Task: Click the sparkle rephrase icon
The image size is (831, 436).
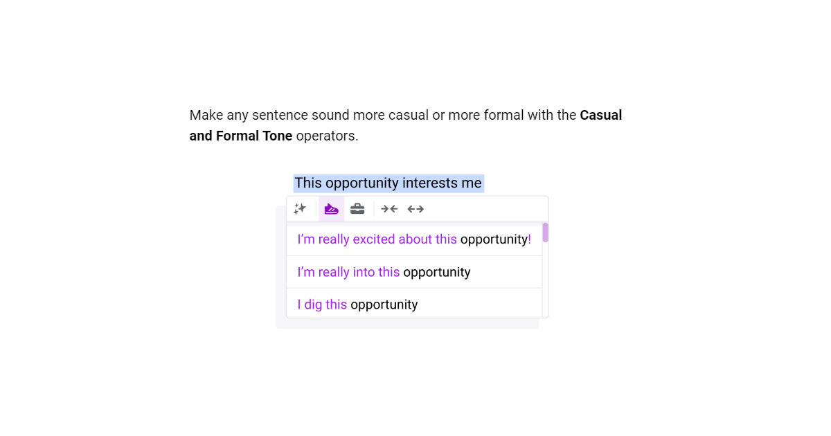Action: [300, 209]
